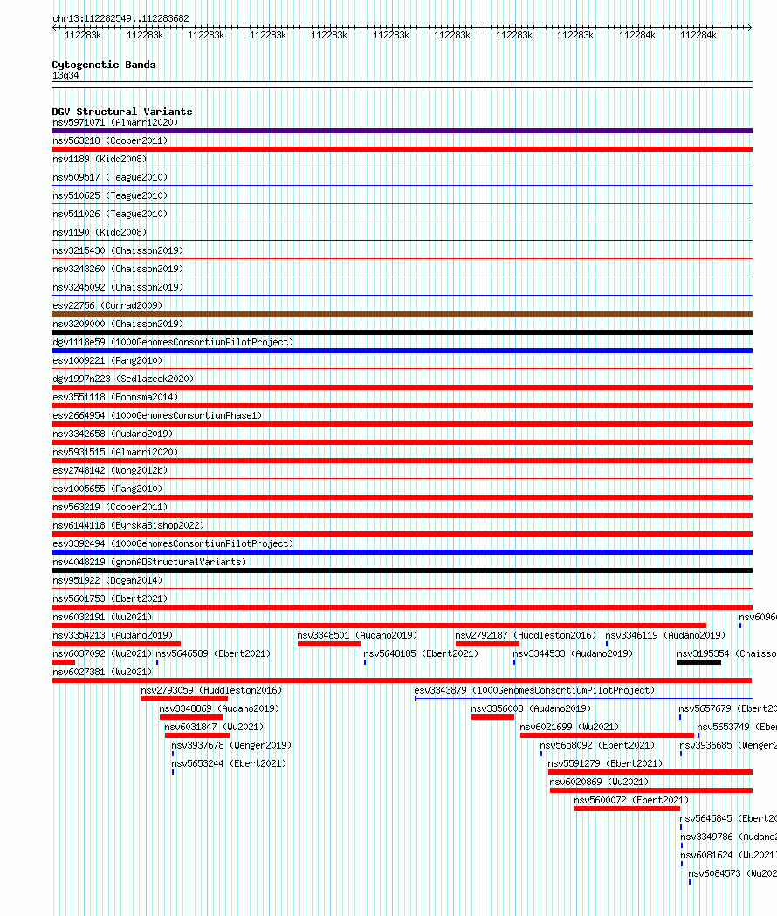Click nsv5931515 (Almarri2020) label
The height and width of the screenshot is (916, 777).
pyautogui.click(x=115, y=452)
